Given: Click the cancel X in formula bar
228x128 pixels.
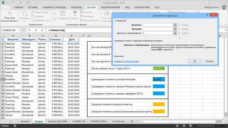Looking at the screenshot, I should pyautogui.click(x=29, y=30).
